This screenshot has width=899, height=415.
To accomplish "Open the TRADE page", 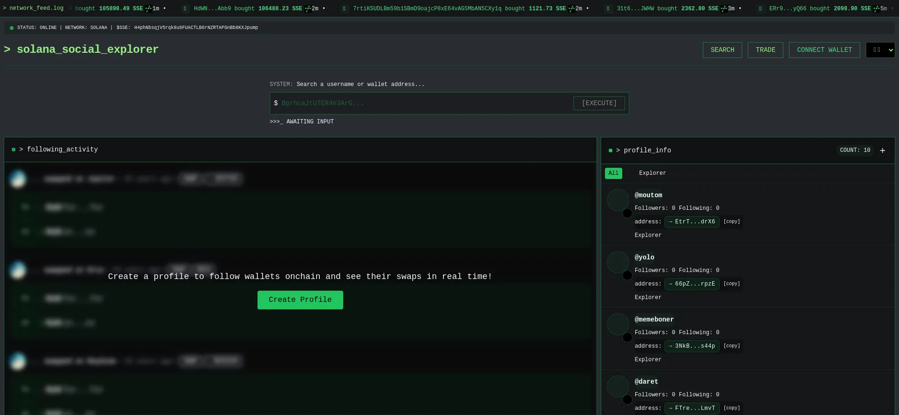I will tap(766, 50).
